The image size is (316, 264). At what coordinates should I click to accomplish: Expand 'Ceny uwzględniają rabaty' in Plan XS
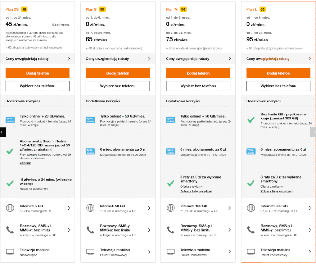[37, 58]
